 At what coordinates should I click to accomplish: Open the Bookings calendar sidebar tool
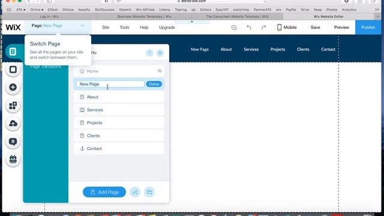[x=13, y=159]
